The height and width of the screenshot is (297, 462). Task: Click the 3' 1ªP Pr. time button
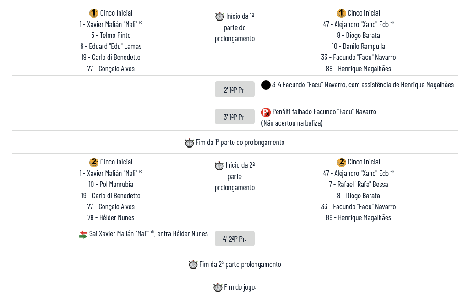234,117
